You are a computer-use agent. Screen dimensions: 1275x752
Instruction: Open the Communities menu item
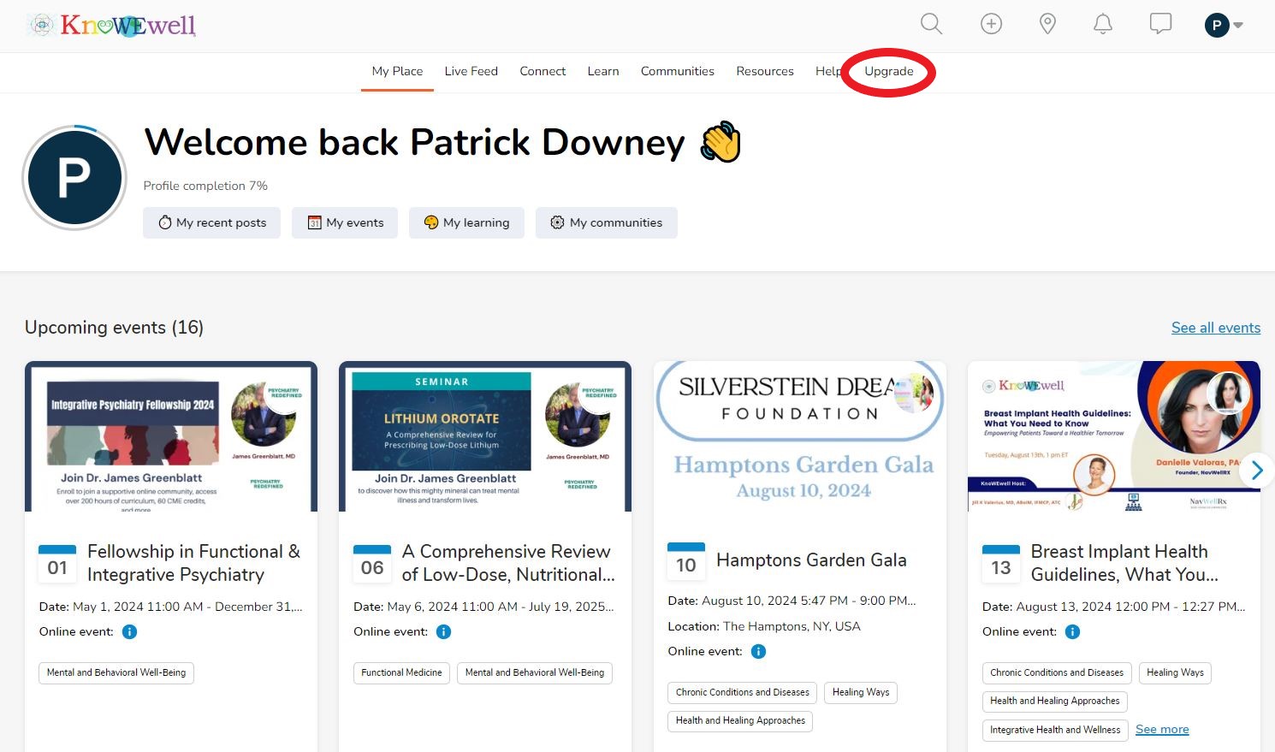point(678,71)
